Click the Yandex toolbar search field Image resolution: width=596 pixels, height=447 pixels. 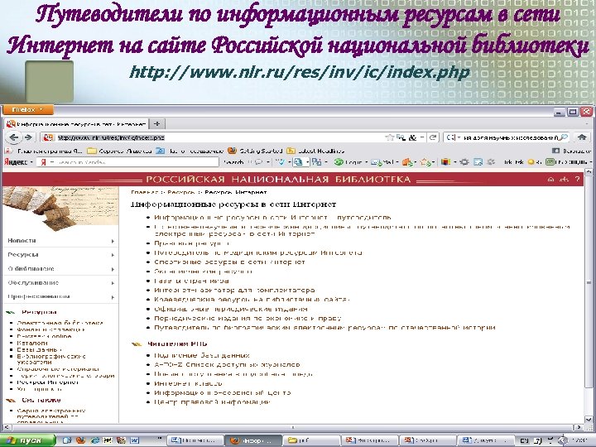pyautogui.click(x=128, y=162)
